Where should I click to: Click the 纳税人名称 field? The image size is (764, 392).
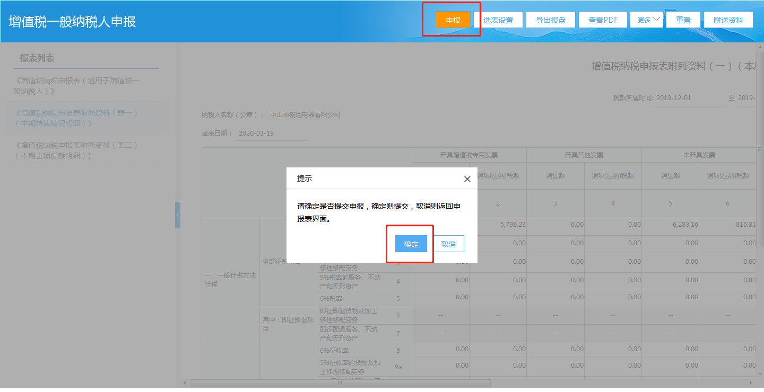[305, 114]
